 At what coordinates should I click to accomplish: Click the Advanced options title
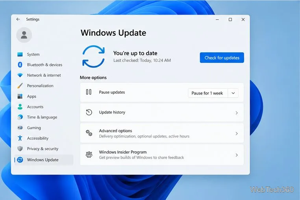click(116, 131)
